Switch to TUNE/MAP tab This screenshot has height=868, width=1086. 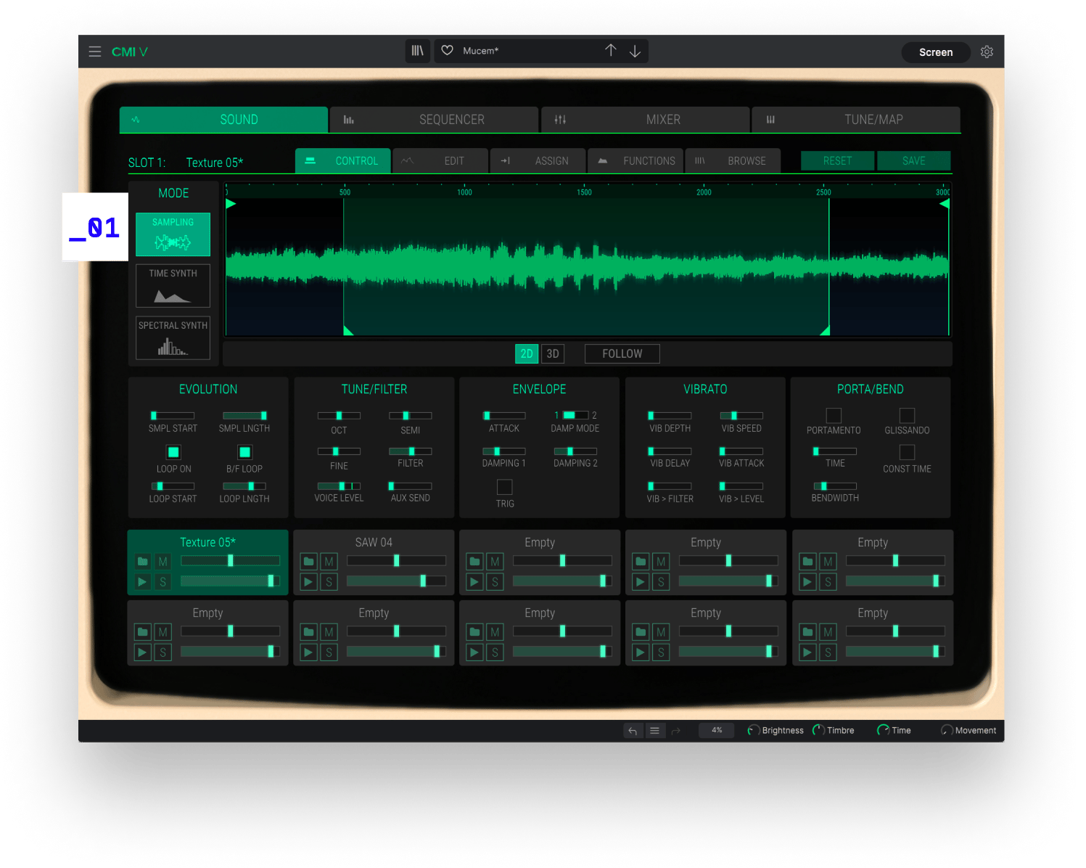[x=856, y=120]
